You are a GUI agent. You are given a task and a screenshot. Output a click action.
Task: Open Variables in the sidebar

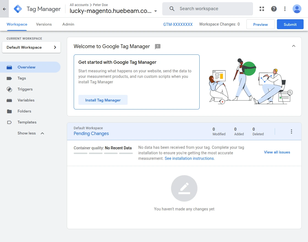(30, 100)
